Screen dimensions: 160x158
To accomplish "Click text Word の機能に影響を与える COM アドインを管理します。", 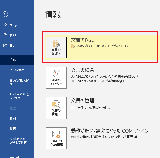I will 106,137.
